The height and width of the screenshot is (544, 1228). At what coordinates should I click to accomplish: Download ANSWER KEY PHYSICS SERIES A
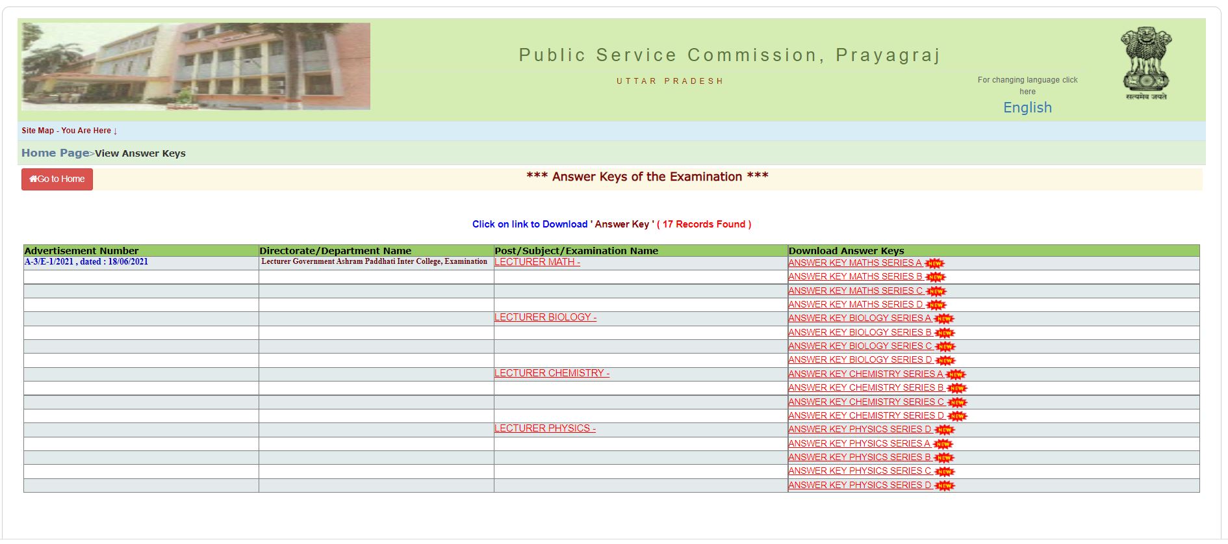(860, 443)
